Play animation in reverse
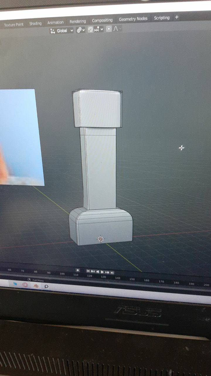Viewport: 211px width, 376px height. click(98, 272)
